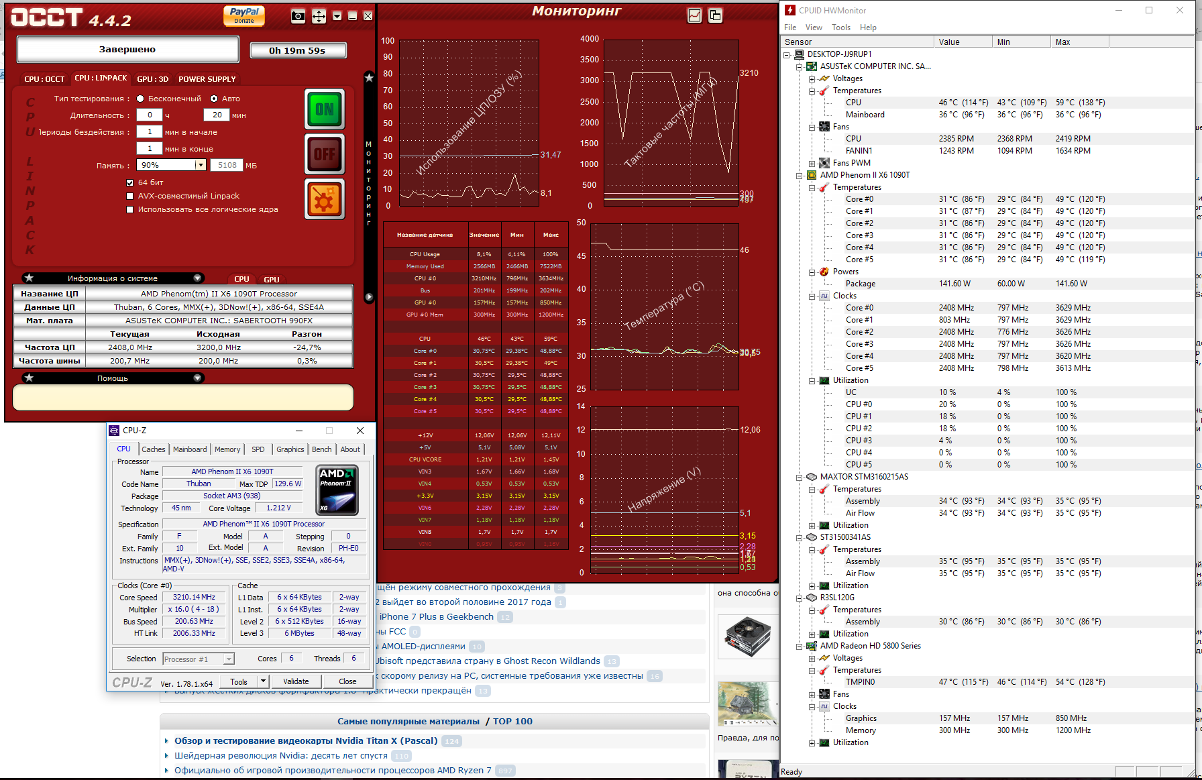This screenshot has width=1202, height=780.
Task: Click the waveform icon beside Clocks under AMD Phenom
Action: pyautogui.click(x=824, y=296)
